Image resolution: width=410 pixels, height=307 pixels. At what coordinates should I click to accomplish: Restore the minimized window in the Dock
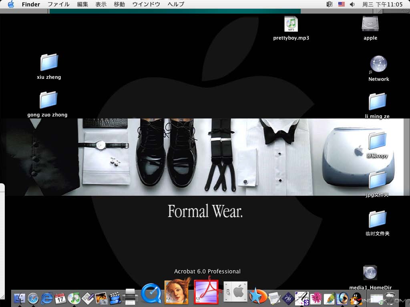(376, 298)
